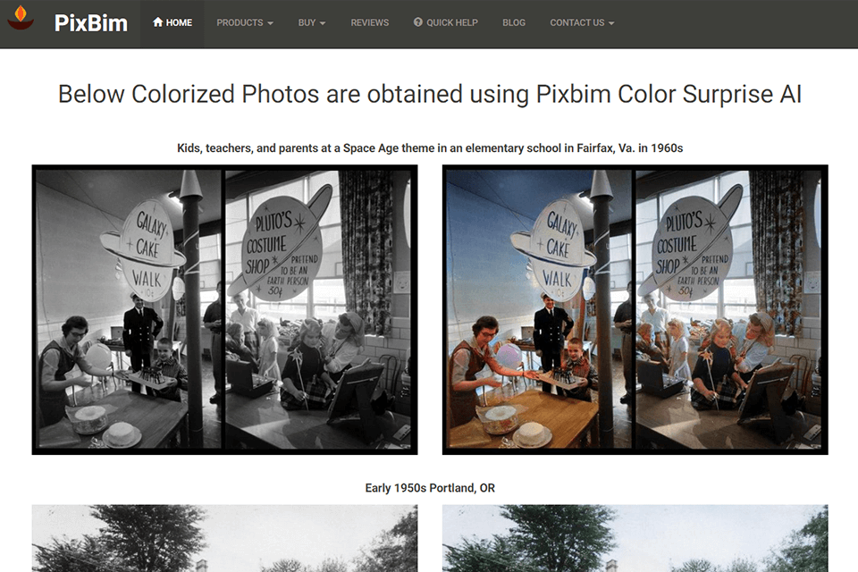858x572 pixels.
Task: Expand the Products dropdown menu
Action: [x=245, y=23]
